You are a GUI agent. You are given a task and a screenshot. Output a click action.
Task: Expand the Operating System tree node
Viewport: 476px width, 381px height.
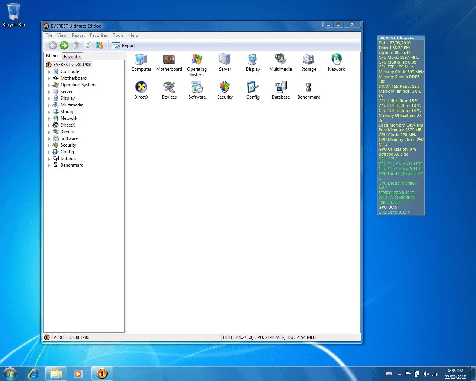[x=49, y=85]
